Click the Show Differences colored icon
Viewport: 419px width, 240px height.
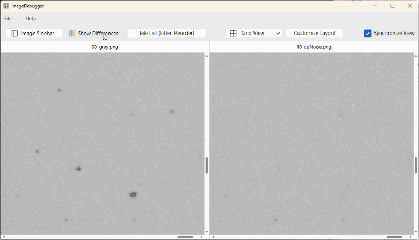tap(72, 34)
